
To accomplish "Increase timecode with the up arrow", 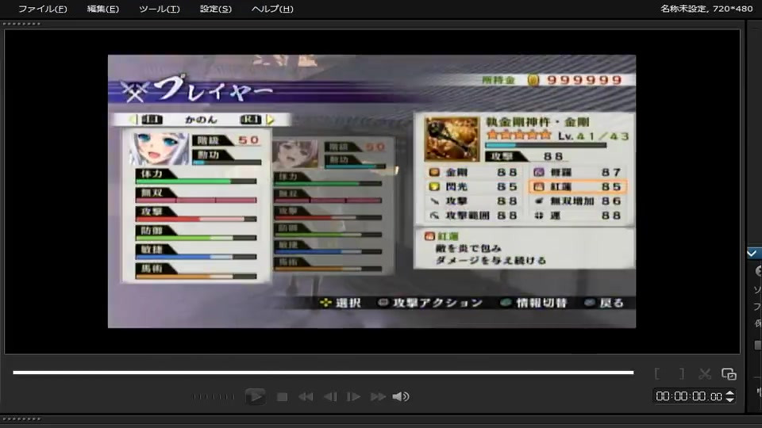I will click(730, 393).
